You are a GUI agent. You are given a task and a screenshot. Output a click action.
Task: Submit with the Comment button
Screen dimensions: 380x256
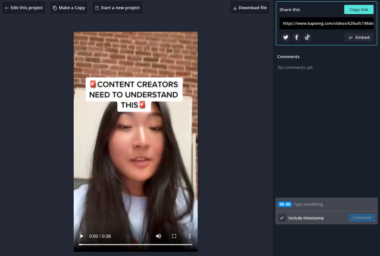(362, 218)
